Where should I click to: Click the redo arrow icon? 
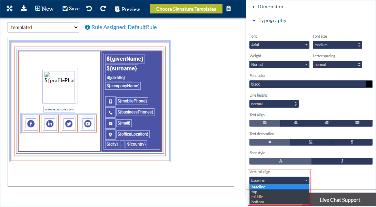pos(103,9)
